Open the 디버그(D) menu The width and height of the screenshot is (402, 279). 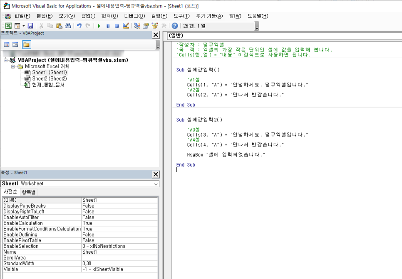coord(134,16)
